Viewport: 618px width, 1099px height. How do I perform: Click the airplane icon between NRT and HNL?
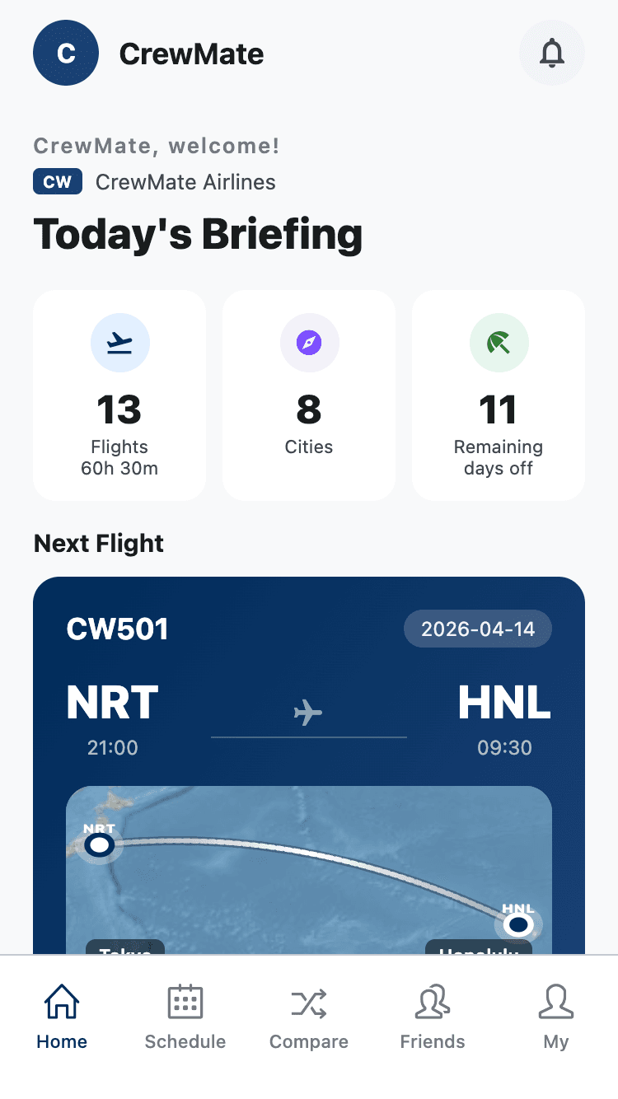tap(308, 711)
